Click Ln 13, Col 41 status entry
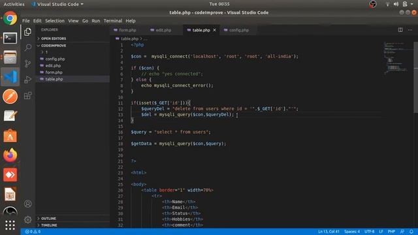 329,232
